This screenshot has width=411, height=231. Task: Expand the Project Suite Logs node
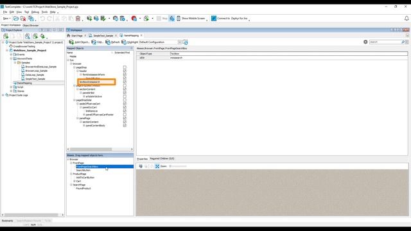pyautogui.click(x=3, y=95)
